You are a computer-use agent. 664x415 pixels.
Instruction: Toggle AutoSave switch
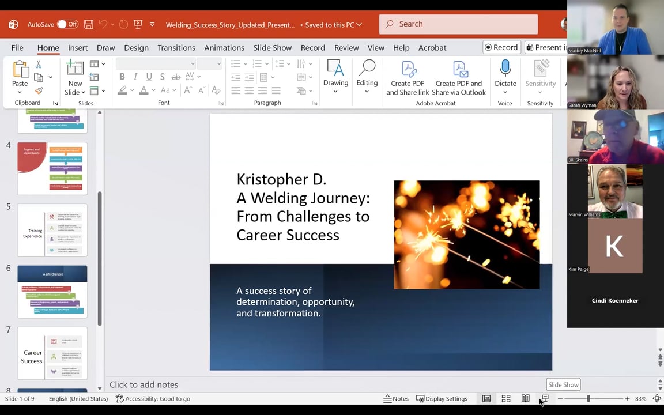[68, 24]
